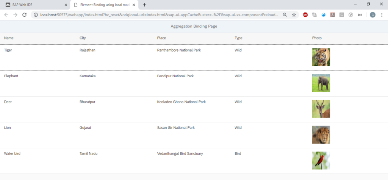The height and width of the screenshot is (180, 388).
Task: Click the Place column header
Action: click(161, 38)
